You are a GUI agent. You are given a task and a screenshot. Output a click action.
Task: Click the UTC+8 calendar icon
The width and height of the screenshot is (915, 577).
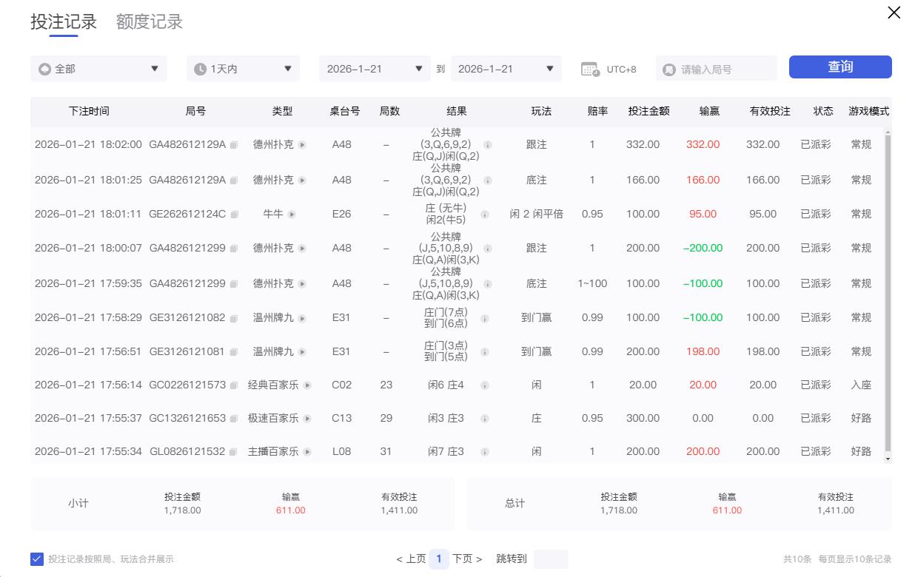pyautogui.click(x=591, y=67)
